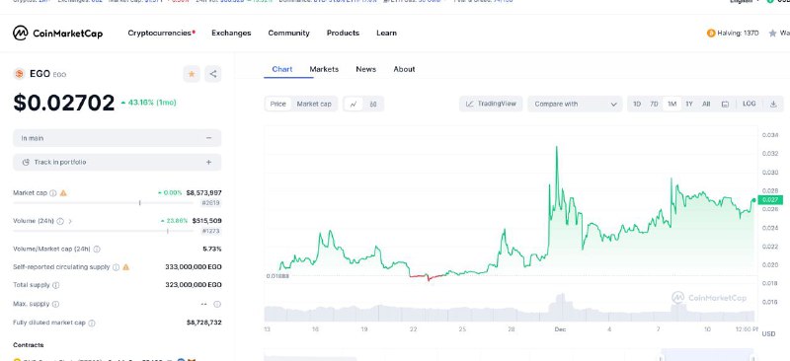This screenshot has height=361, width=790.
Task: Click the info icon after Max. supply dashes
Action: [x=217, y=304]
